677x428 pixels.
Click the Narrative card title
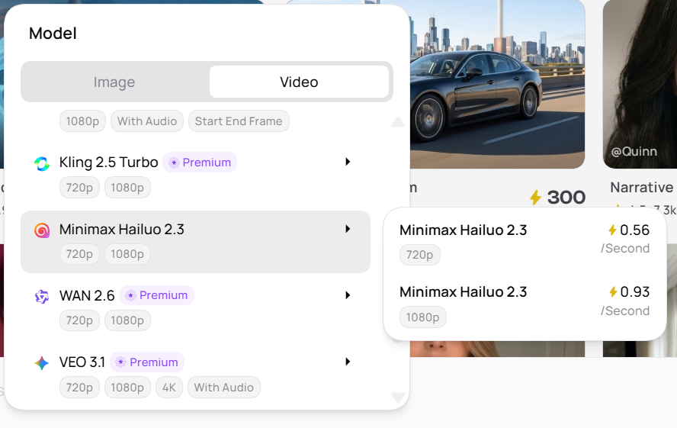pyautogui.click(x=642, y=188)
